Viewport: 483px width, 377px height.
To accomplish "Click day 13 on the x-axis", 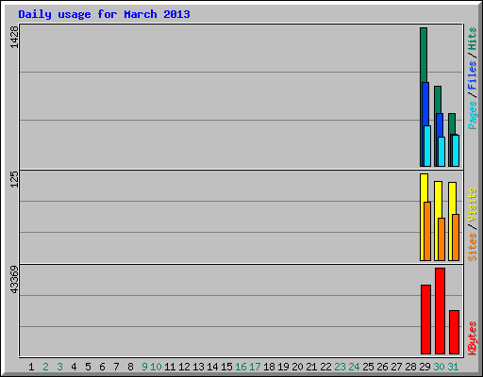I will pyautogui.click(x=198, y=367).
